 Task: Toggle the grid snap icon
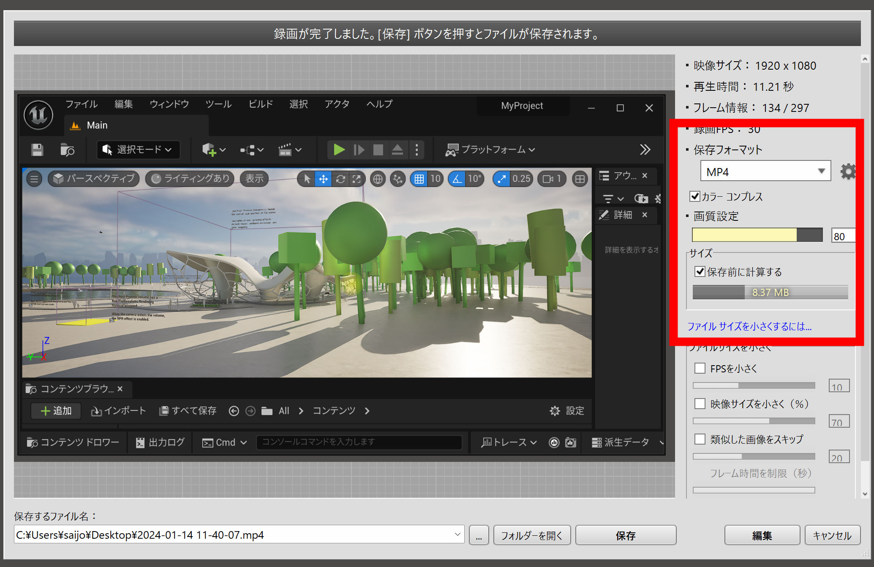419,179
